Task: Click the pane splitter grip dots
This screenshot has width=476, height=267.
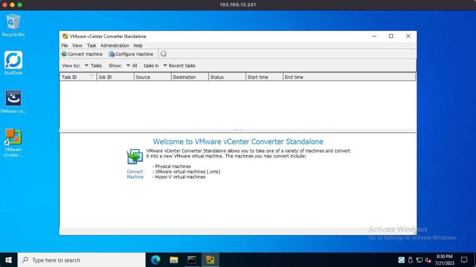Action: click(x=238, y=130)
